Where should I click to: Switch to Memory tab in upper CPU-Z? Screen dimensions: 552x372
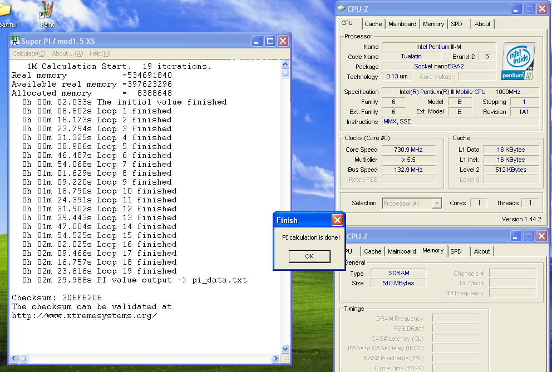(433, 24)
